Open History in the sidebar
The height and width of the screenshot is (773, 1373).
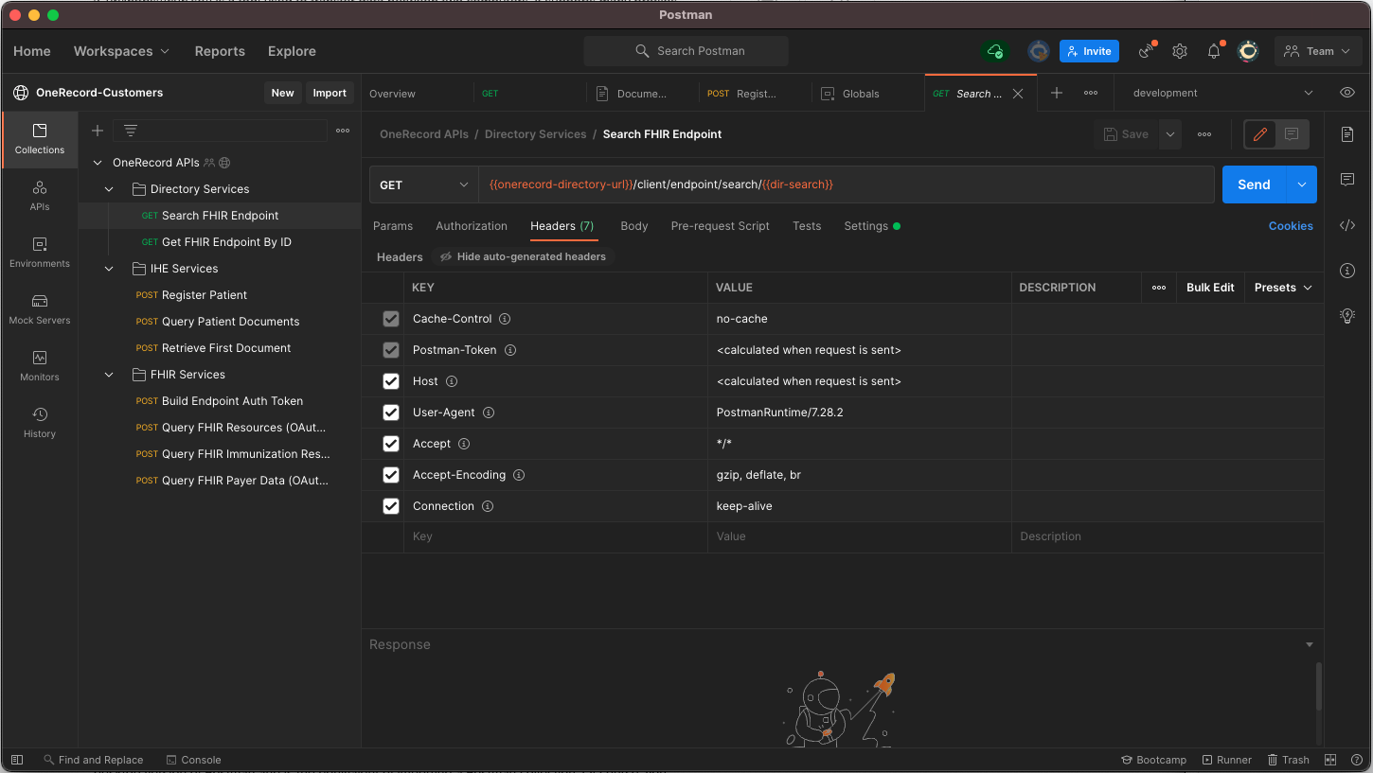(40, 423)
